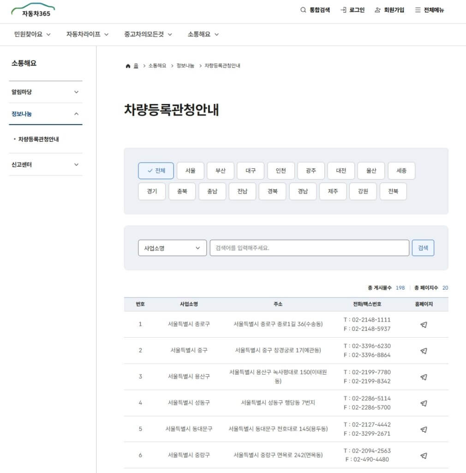Open 회원가입 via the person icon
Screen dimensions: 466x473
coord(376,10)
